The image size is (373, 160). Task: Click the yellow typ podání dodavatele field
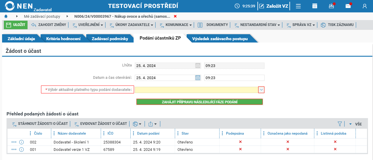click(196, 90)
